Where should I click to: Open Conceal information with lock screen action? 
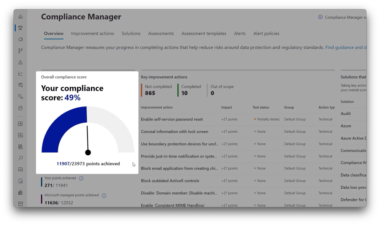pos(175,131)
